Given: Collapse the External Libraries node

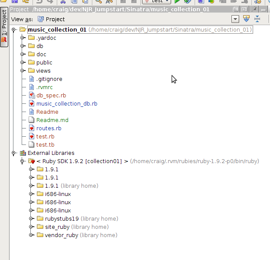Looking at the screenshot, I should 13,153.
